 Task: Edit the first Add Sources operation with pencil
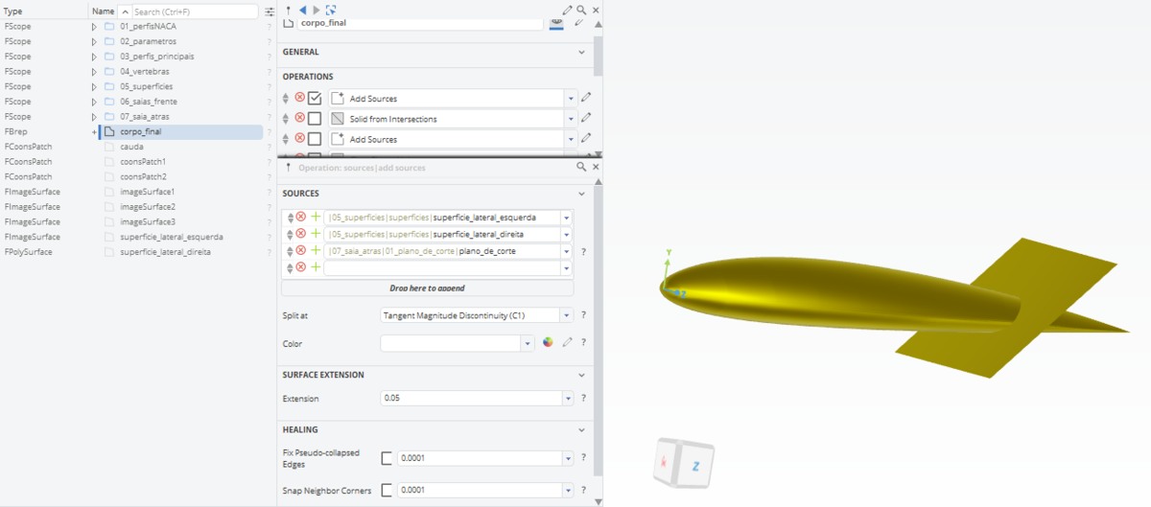(x=586, y=98)
